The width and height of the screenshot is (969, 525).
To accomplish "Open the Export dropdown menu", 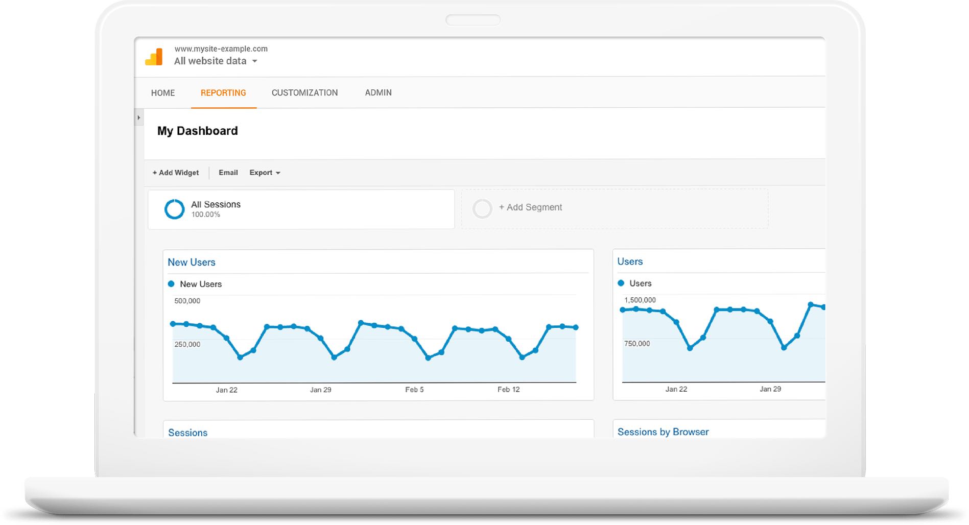I will (x=265, y=173).
